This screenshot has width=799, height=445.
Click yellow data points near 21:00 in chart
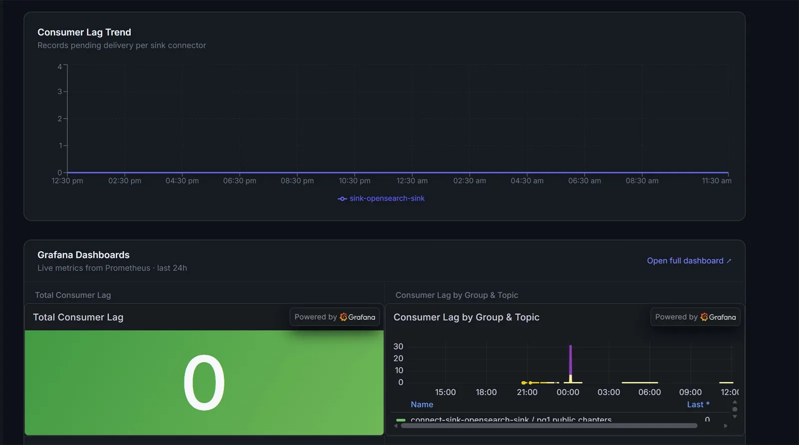coord(526,383)
